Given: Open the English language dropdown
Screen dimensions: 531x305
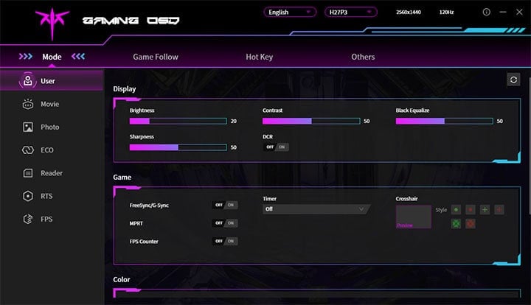Looking at the screenshot, I should (290, 12).
